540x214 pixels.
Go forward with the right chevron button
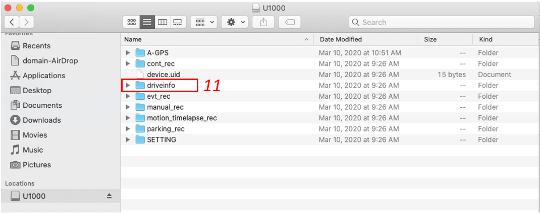tap(27, 22)
